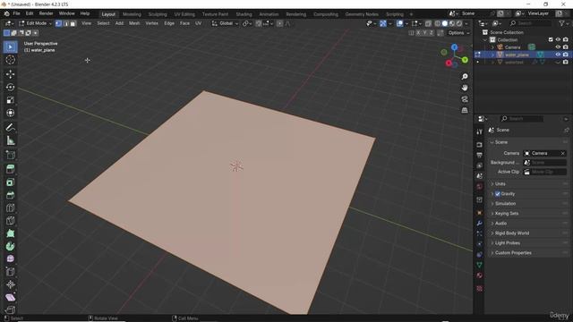Expand the Keying Sets panel
The height and width of the screenshot is (322, 573).
(528, 214)
